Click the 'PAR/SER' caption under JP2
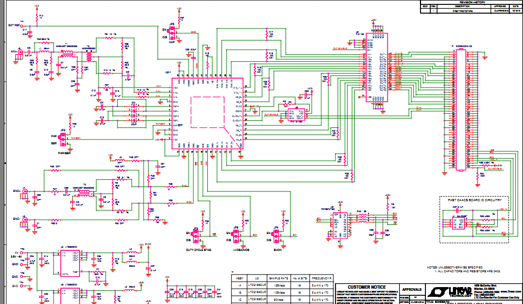 coord(64,153)
